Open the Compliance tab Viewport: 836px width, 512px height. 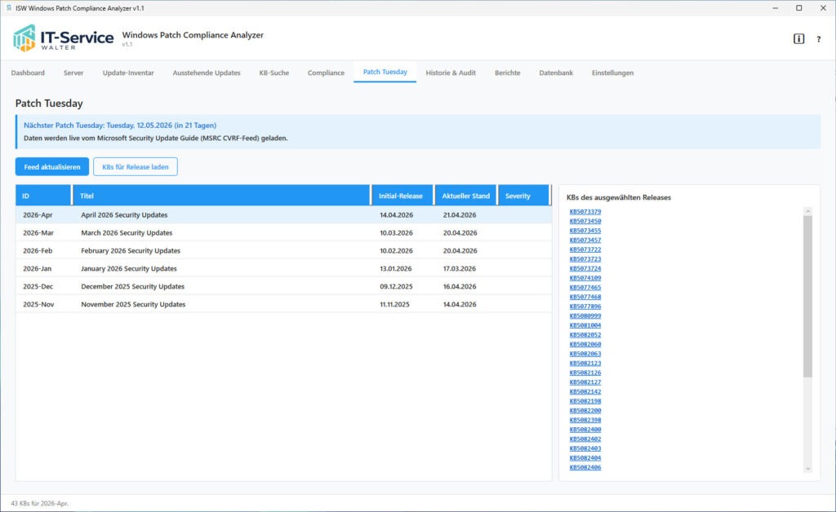(326, 73)
